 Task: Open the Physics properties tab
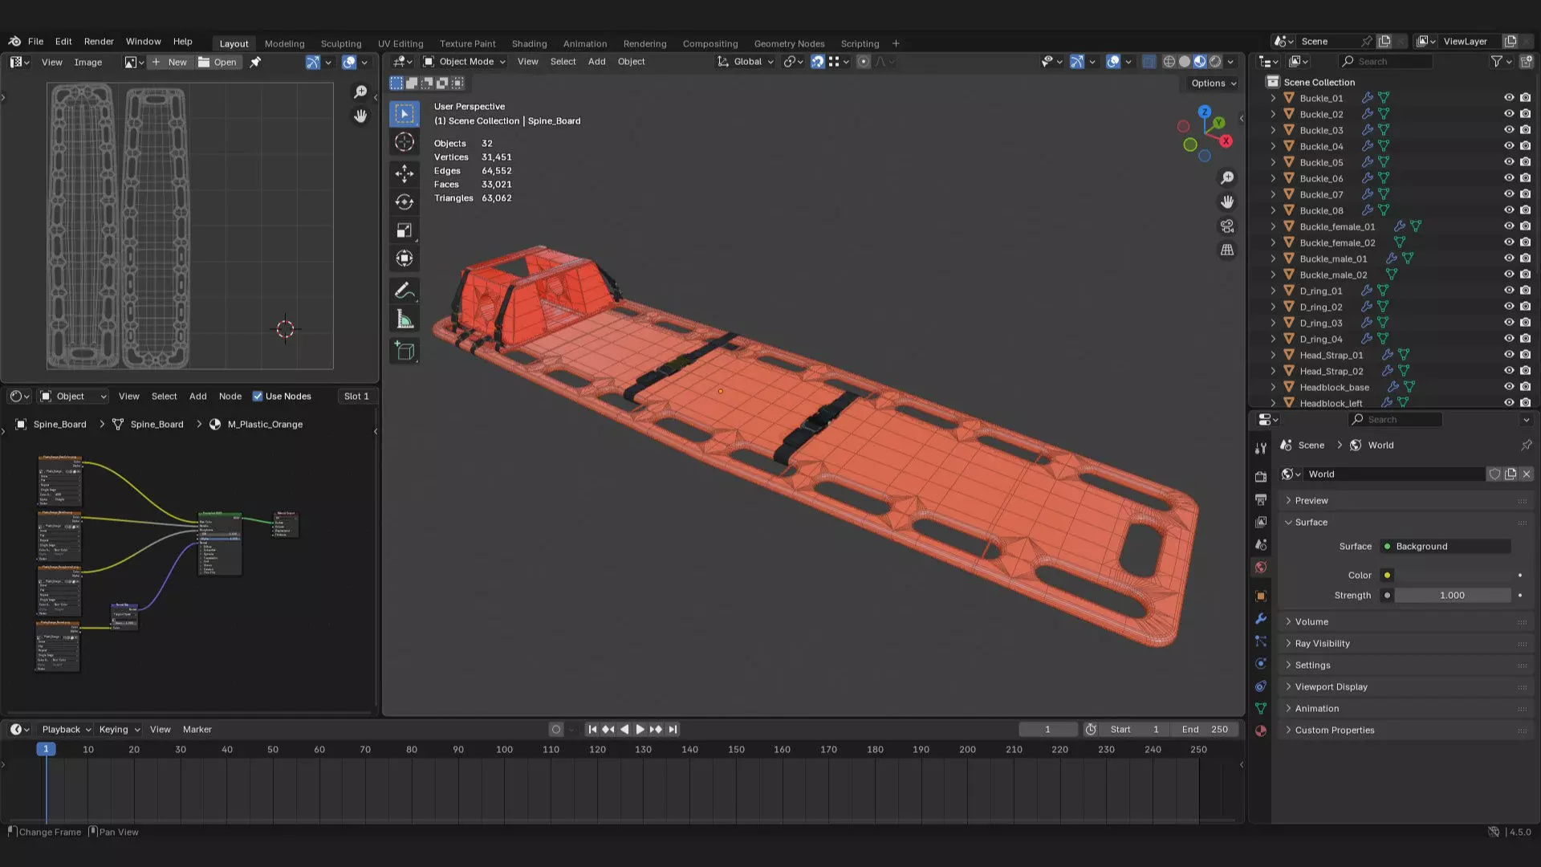1261,663
